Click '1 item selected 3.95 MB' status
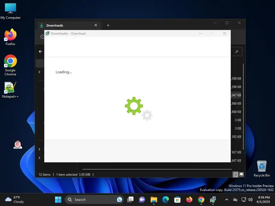Viewport: 275px width, 206px height. (73, 174)
